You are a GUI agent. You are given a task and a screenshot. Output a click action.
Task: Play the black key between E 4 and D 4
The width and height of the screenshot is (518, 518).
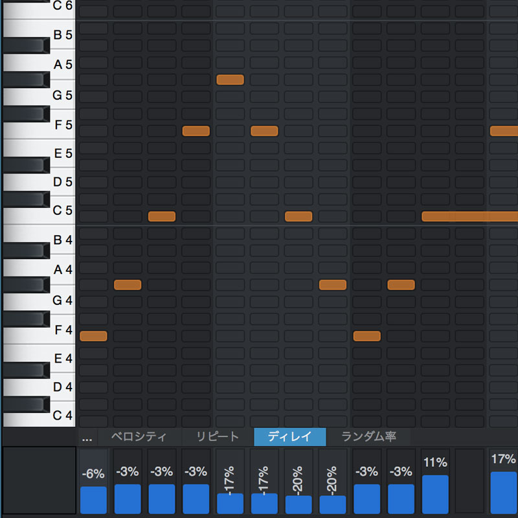(27, 370)
